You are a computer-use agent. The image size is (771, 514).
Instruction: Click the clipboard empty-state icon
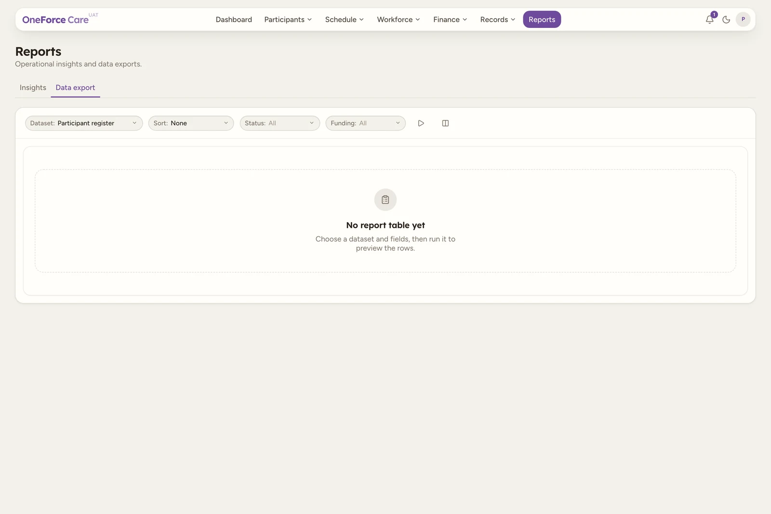tap(385, 199)
